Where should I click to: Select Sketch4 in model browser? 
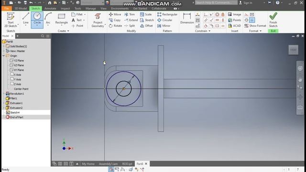click(x=15, y=113)
